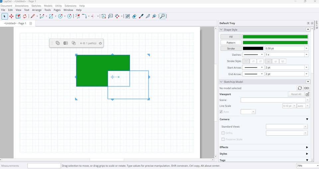The height and width of the screenshot is (169, 319).
Task: Open the Extensions menu
Action: 70,6
